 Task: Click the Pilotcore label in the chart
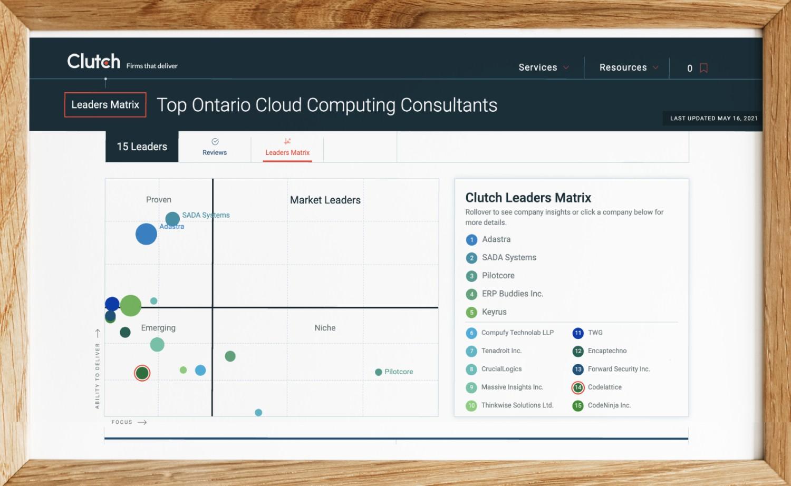399,372
